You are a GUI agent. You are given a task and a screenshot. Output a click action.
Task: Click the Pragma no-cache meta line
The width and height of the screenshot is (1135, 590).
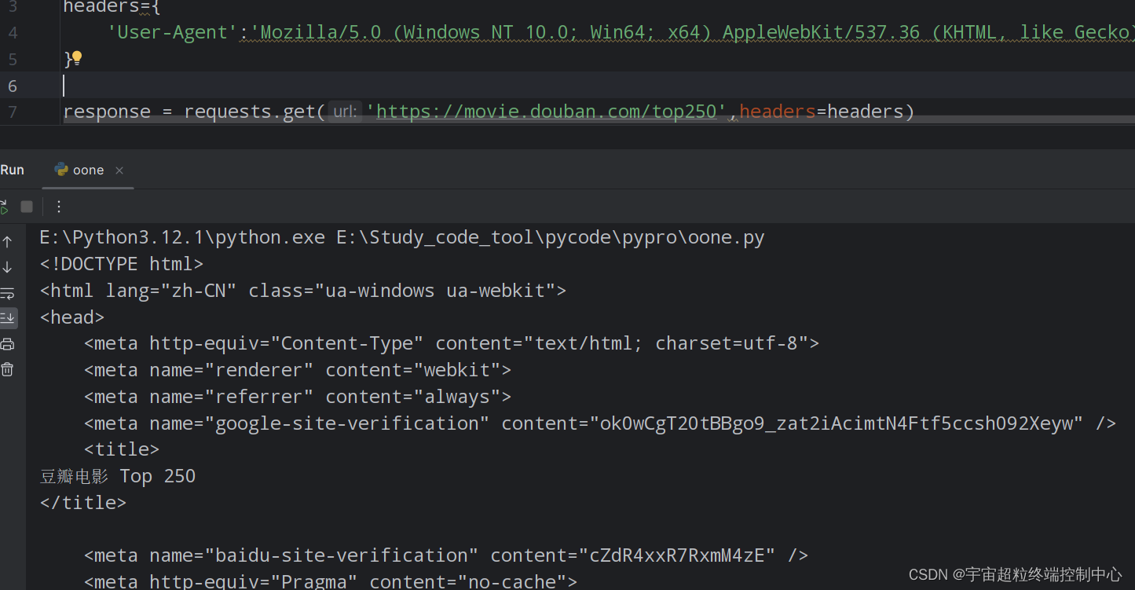331,582
